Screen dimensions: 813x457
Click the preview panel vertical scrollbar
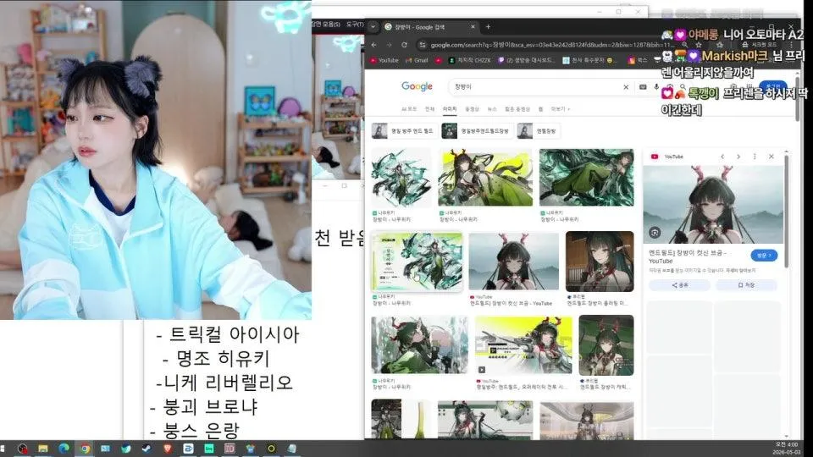coord(787,210)
